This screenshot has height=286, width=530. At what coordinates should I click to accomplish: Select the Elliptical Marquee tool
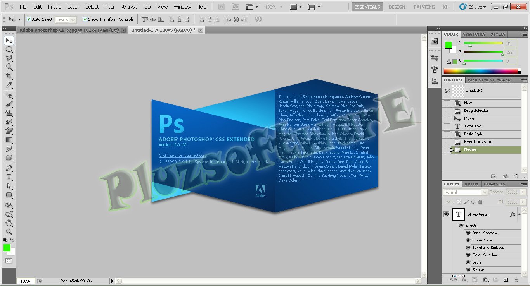[9, 50]
